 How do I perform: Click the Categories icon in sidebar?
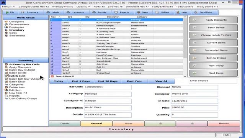coord(6,84)
